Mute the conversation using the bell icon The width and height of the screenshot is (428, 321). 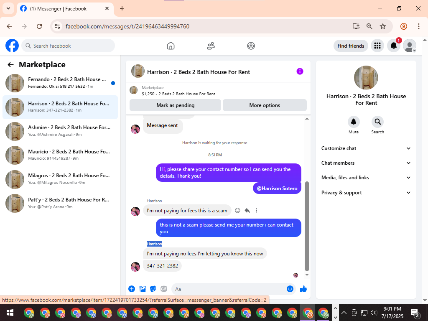coord(354,122)
